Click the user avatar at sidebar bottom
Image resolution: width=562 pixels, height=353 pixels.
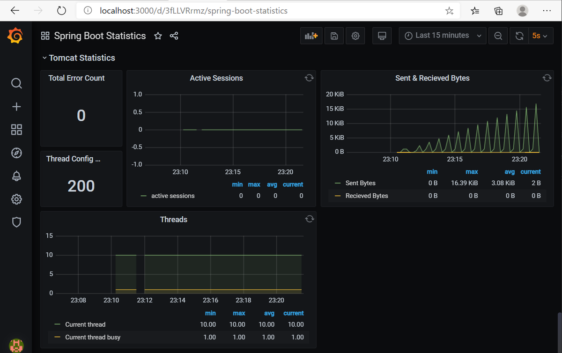click(16, 345)
